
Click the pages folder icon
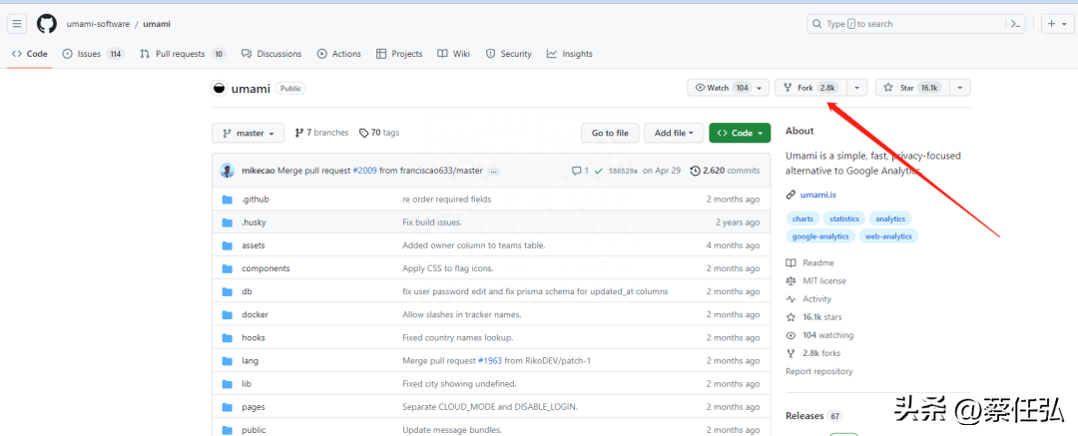[228, 407]
